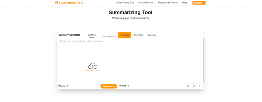
Task: Click the Summarizing Tool logo icon
Action: click(57, 3)
